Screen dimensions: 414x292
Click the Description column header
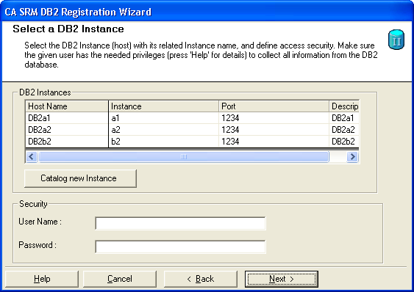tap(344, 106)
